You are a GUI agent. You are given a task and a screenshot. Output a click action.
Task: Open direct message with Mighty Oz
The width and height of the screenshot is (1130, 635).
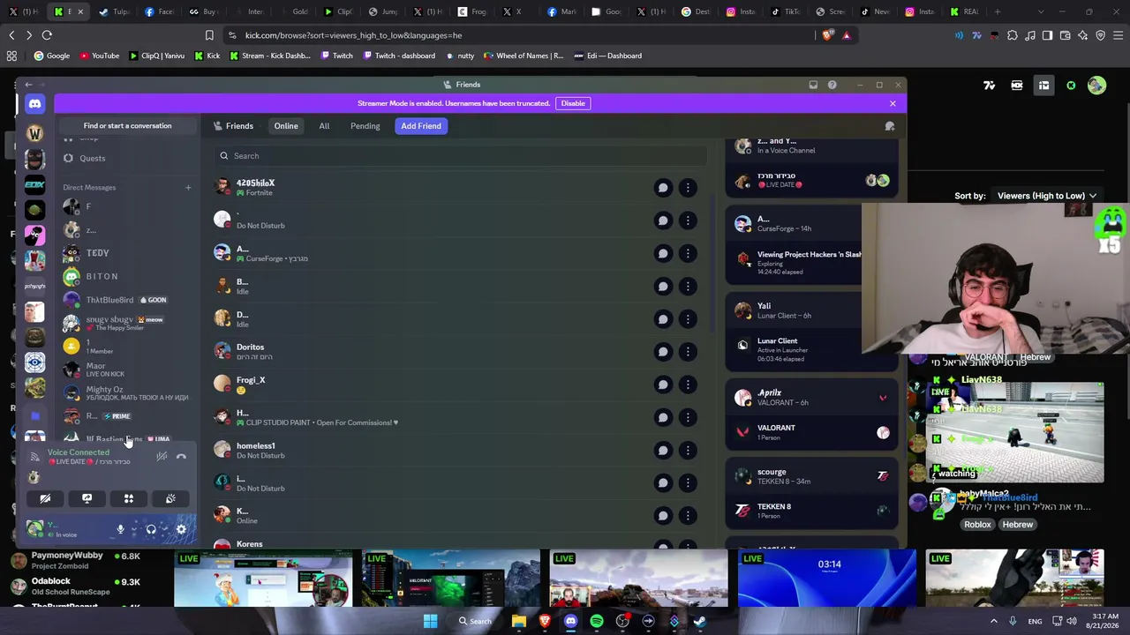coord(127,392)
